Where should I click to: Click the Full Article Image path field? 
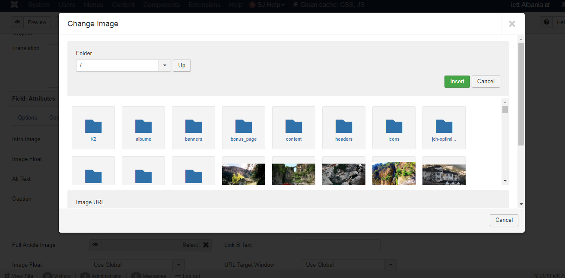click(141, 245)
